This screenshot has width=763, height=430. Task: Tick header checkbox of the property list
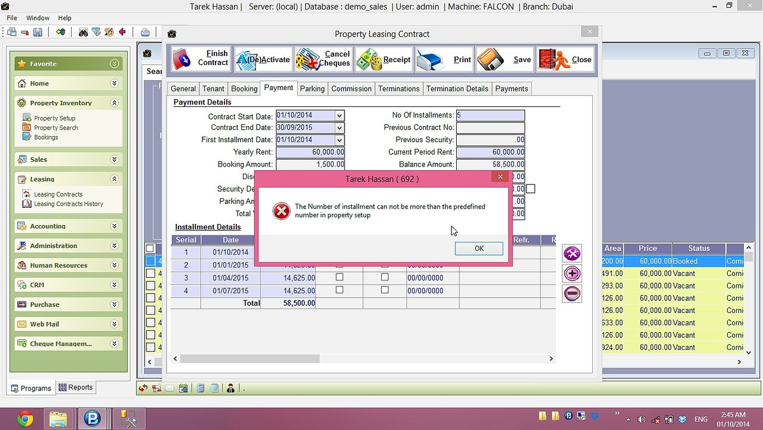(x=150, y=248)
